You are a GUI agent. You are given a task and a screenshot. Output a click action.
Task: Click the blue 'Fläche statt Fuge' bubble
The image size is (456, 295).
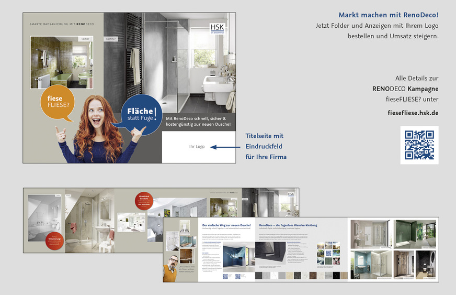(x=141, y=114)
